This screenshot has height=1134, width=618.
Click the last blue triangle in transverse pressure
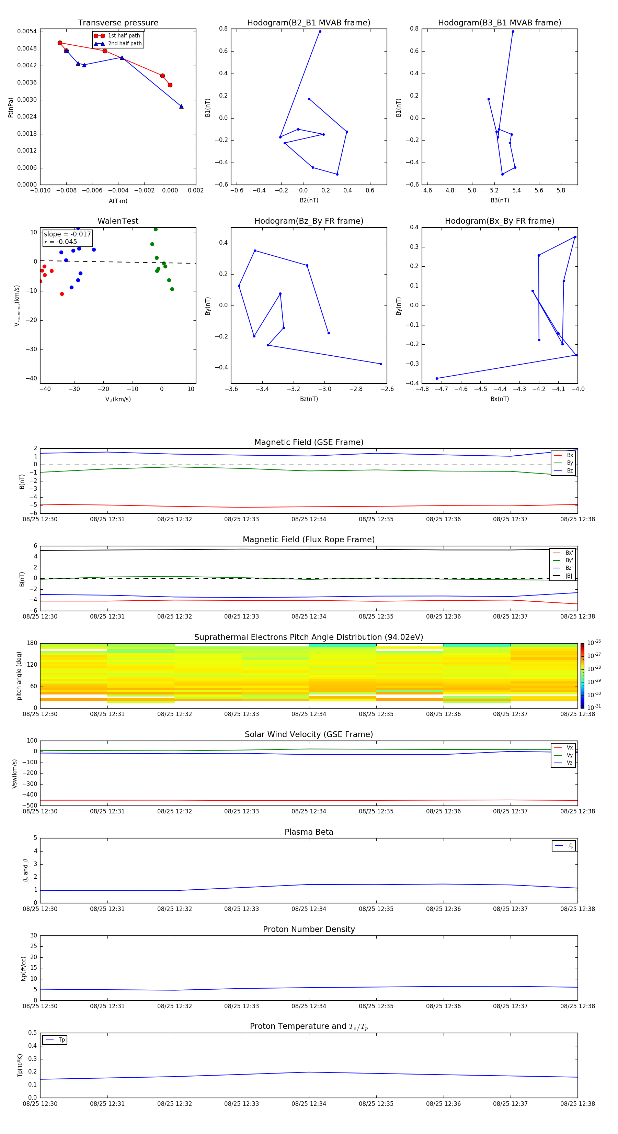click(x=181, y=107)
